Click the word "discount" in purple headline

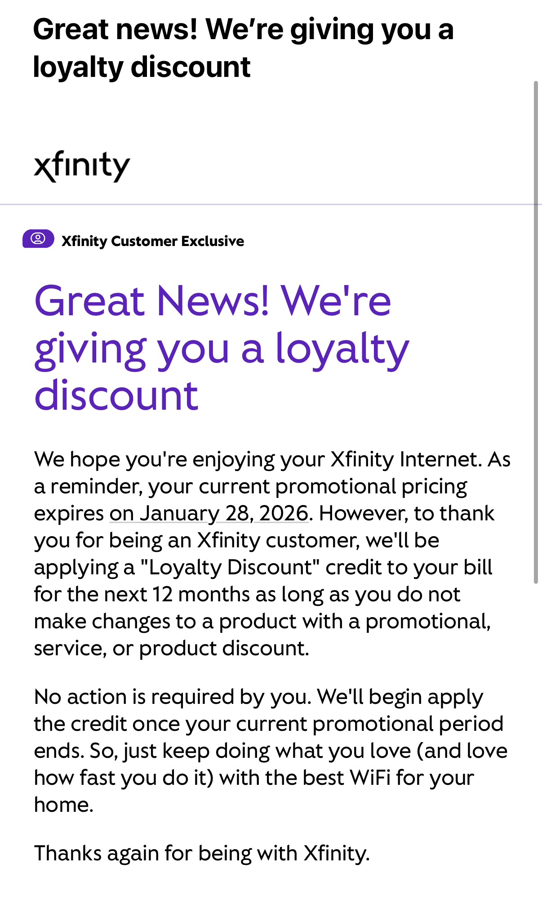click(x=116, y=396)
